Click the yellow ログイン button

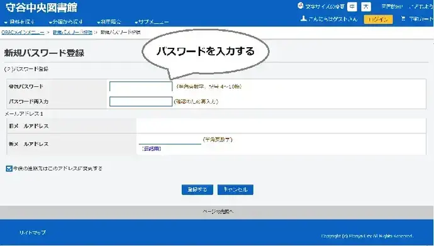(x=378, y=20)
